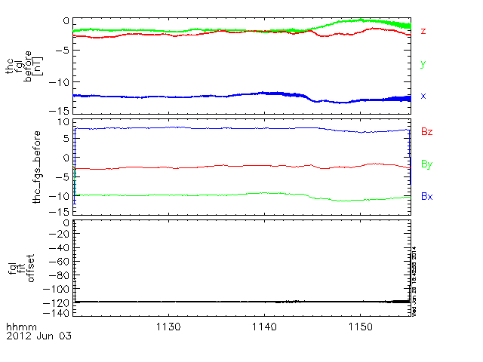Click the green trace in the middle panel

189,195
